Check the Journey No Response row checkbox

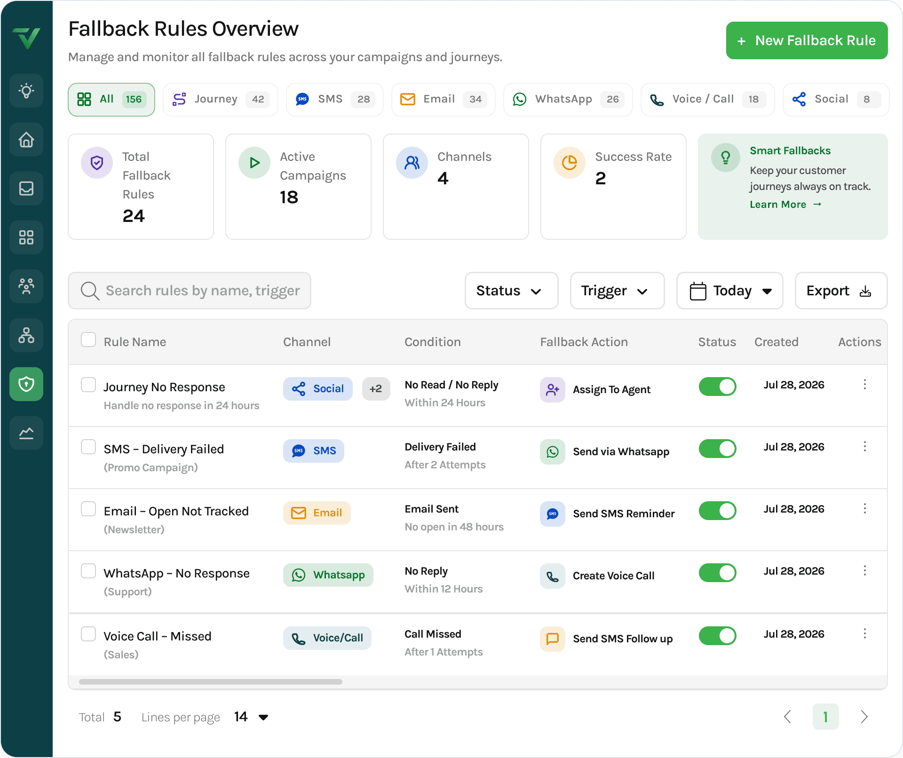[88, 385]
